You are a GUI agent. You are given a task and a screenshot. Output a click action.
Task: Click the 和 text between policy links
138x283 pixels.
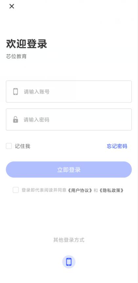[96, 190]
